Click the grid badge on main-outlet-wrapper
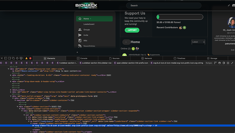Screen dimensions: 235x133 [x=96, y=96]
